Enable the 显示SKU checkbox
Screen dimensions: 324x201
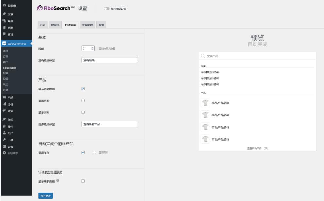pos(83,112)
